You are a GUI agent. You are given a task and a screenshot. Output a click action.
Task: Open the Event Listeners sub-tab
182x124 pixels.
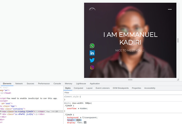pyautogui.click(x=103, y=88)
